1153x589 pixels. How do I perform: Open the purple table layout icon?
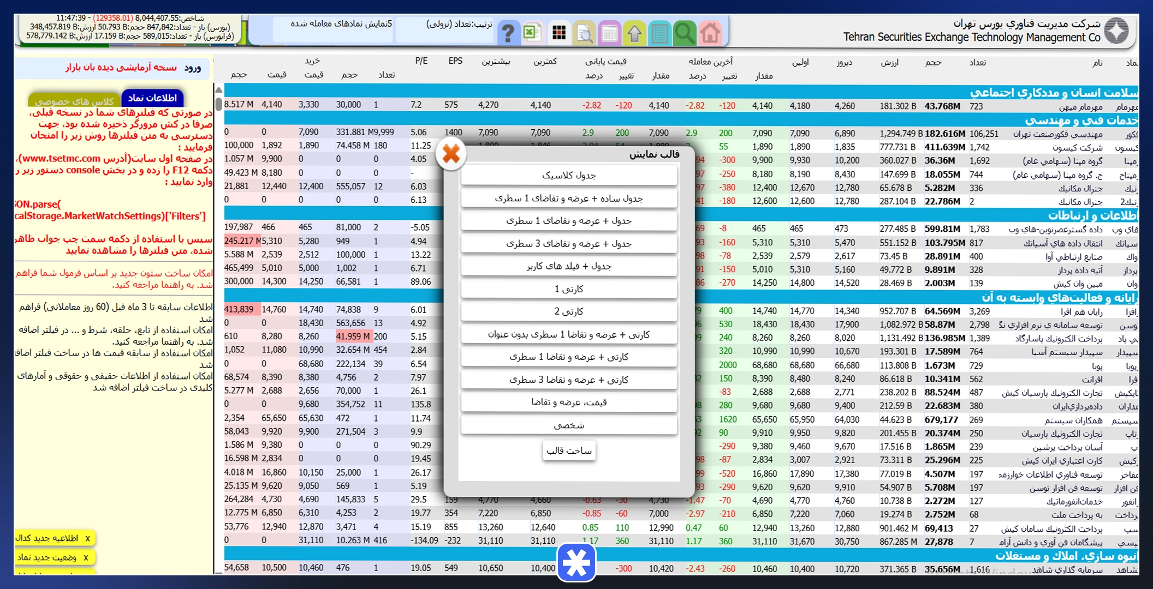pos(609,33)
